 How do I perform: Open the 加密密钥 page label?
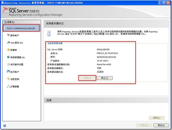point(15,79)
